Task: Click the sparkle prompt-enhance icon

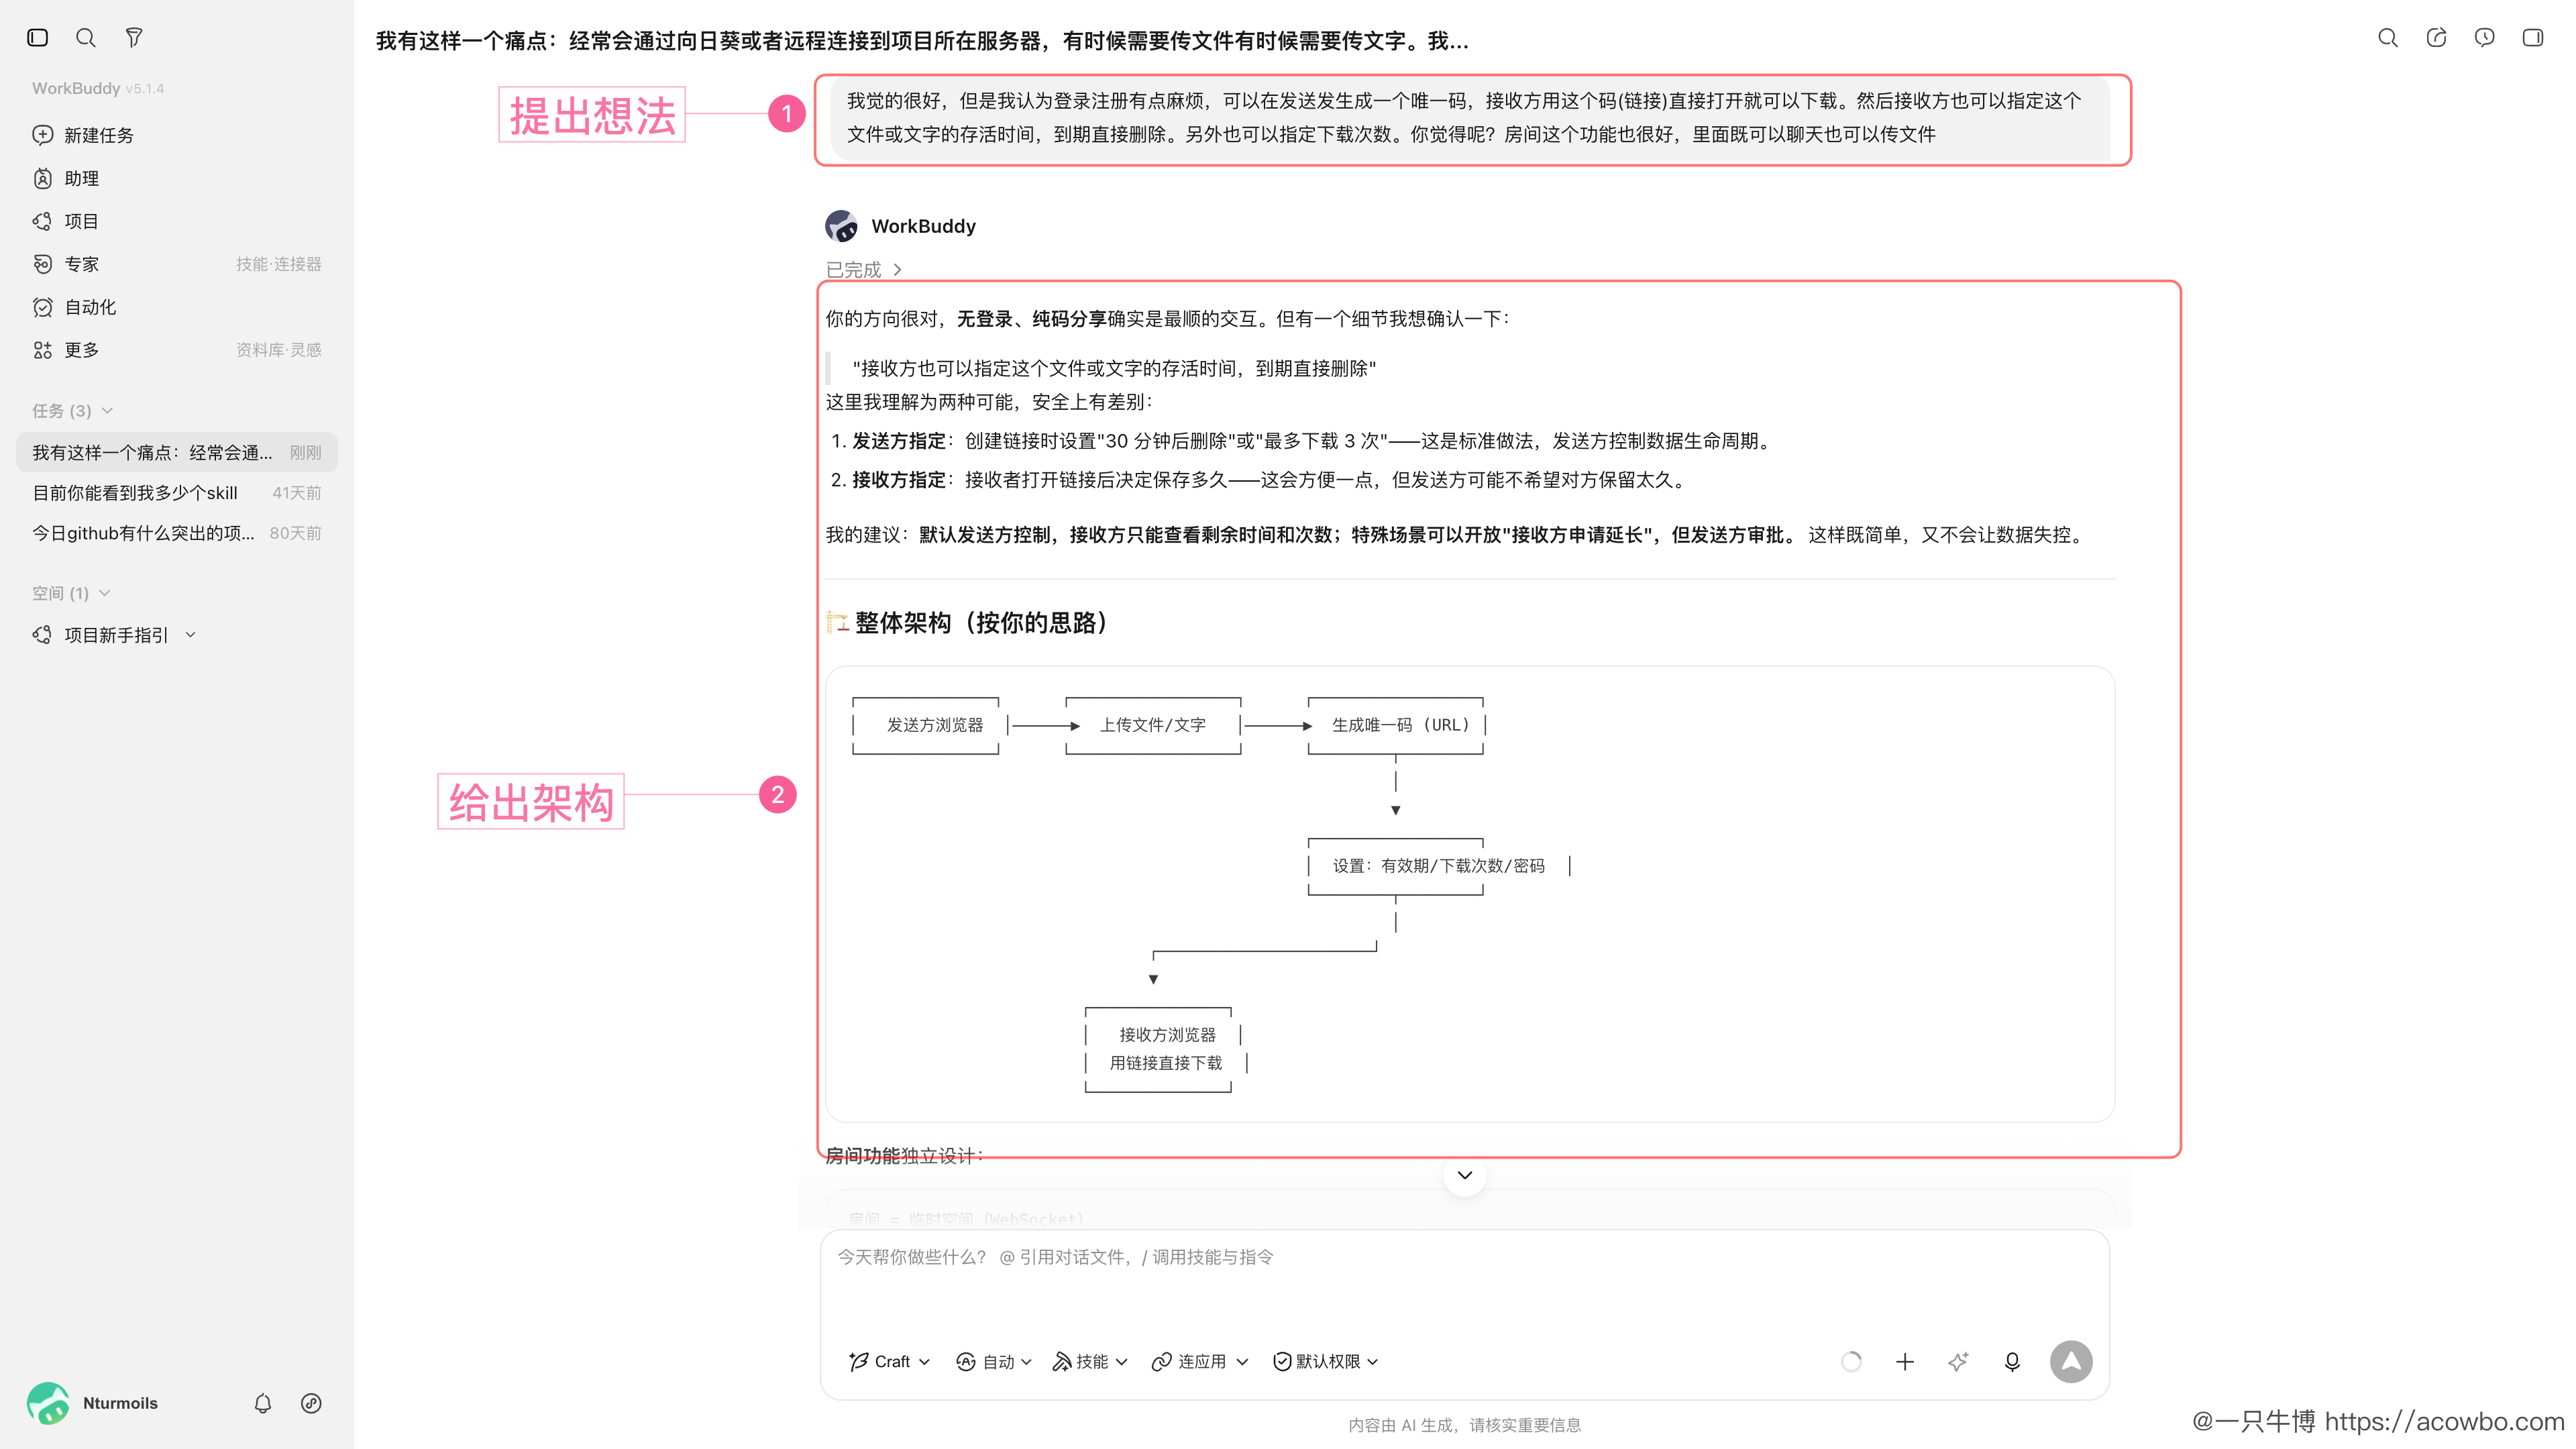Action: coord(1958,1361)
